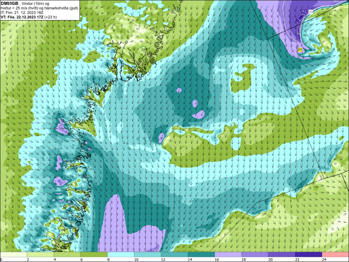Click the legend scale number 16
Viewport: 349px width, 262px height.
217,260
